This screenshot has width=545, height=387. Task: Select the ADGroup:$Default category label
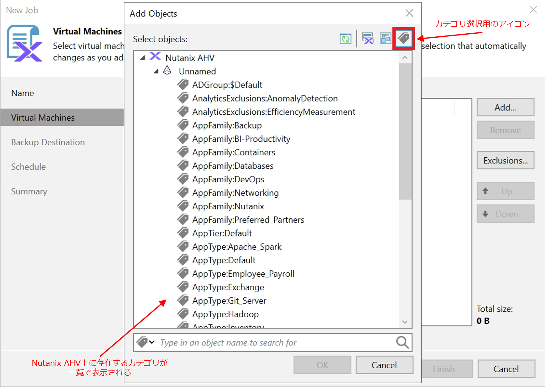click(x=227, y=85)
